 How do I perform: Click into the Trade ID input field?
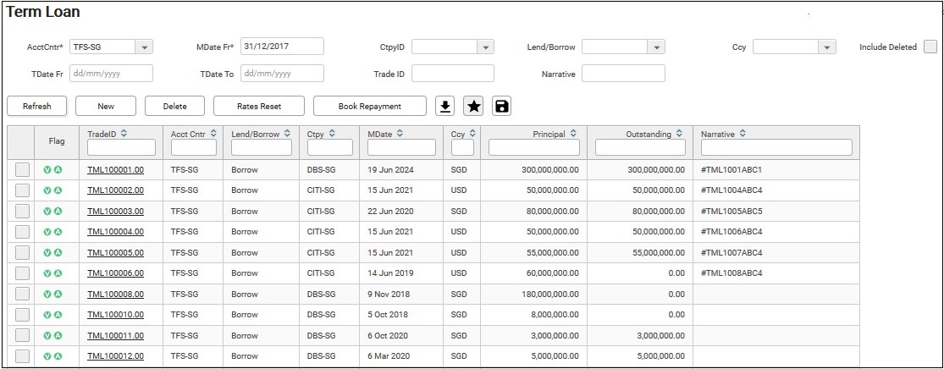tap(452, 74)
